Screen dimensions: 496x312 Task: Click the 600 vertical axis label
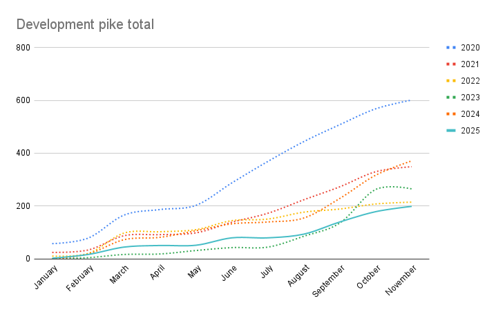point(23,100)
